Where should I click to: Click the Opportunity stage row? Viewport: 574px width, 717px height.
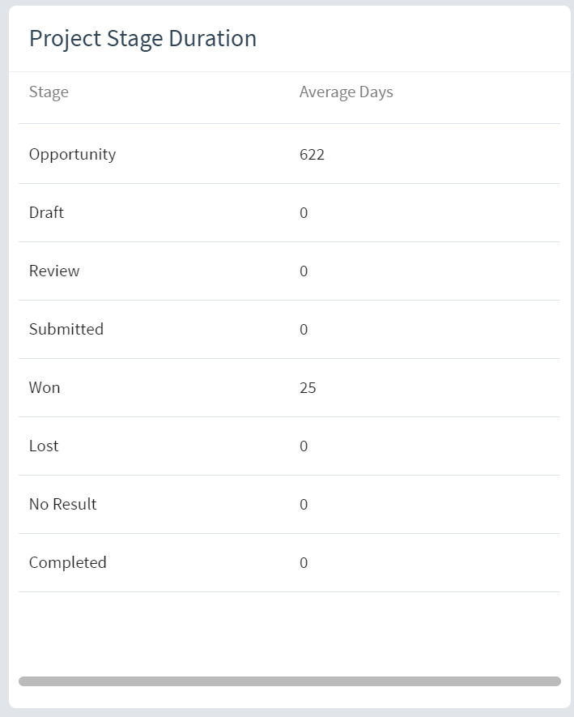pyautogui.click(x=289, y=154)
